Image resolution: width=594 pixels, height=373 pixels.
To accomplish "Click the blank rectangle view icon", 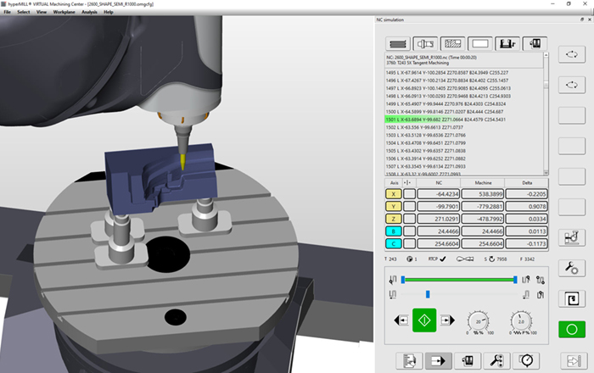I will 480,44.
